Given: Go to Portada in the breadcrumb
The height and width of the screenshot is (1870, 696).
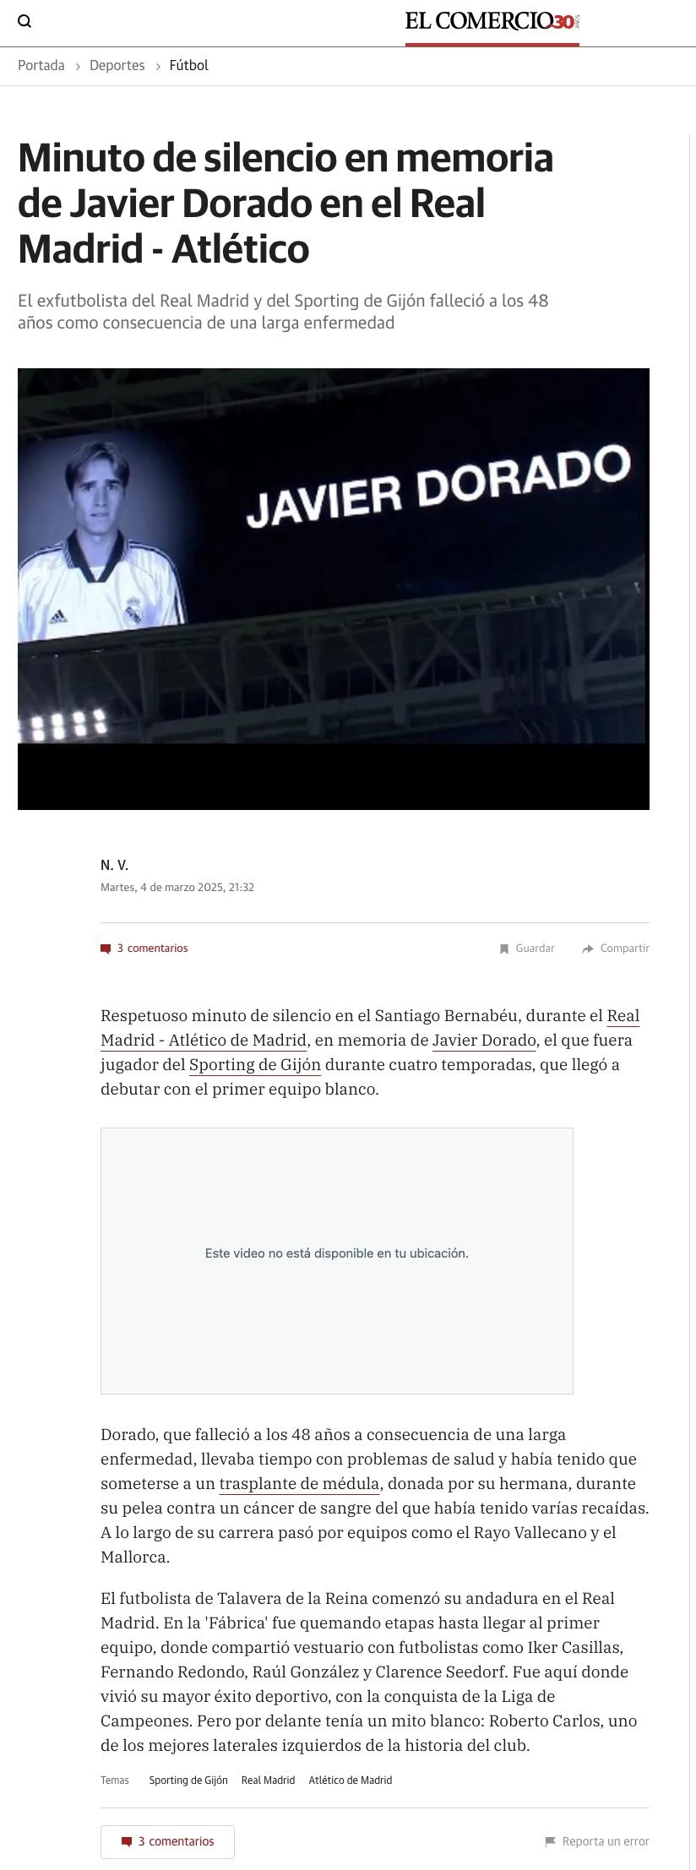Looking at the screenshot, I should point(41,65).
